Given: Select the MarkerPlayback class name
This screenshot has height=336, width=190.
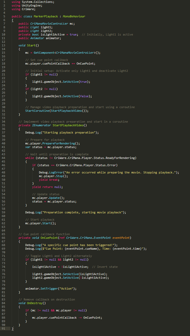Looking at the screenshot, I should (x=46, y=16).
